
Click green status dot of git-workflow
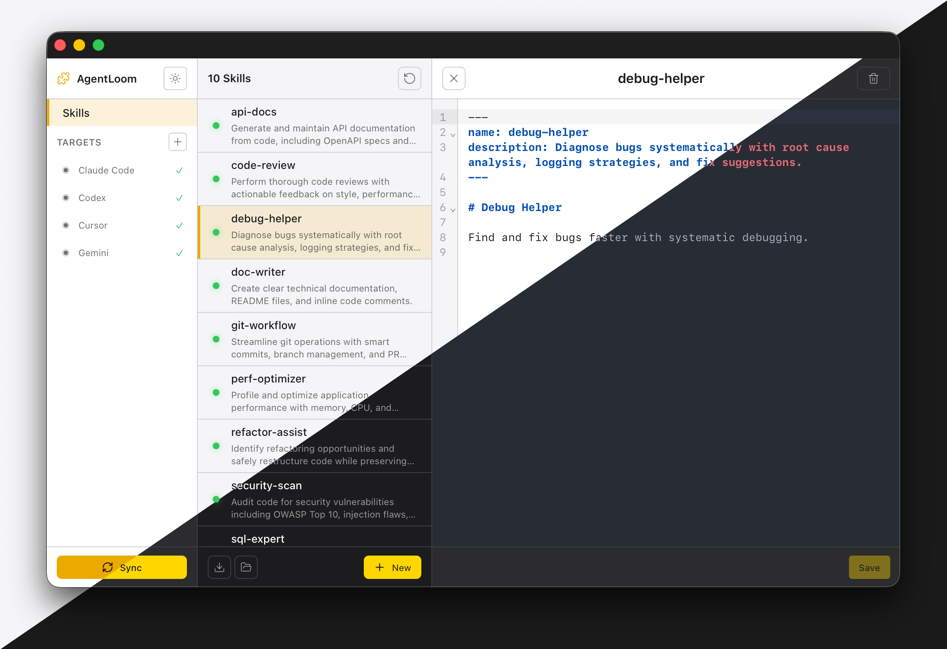(216, 339)
